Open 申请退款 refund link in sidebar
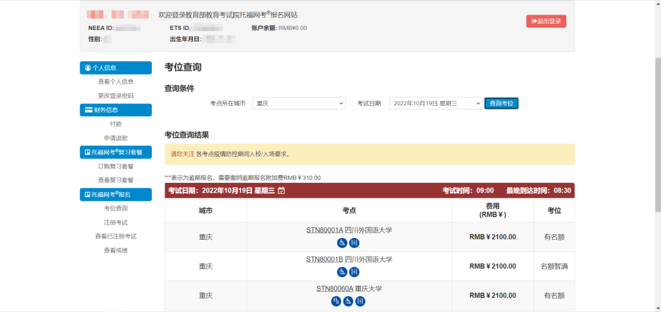This screenshot has width=661, height=312. click(116, 138)
